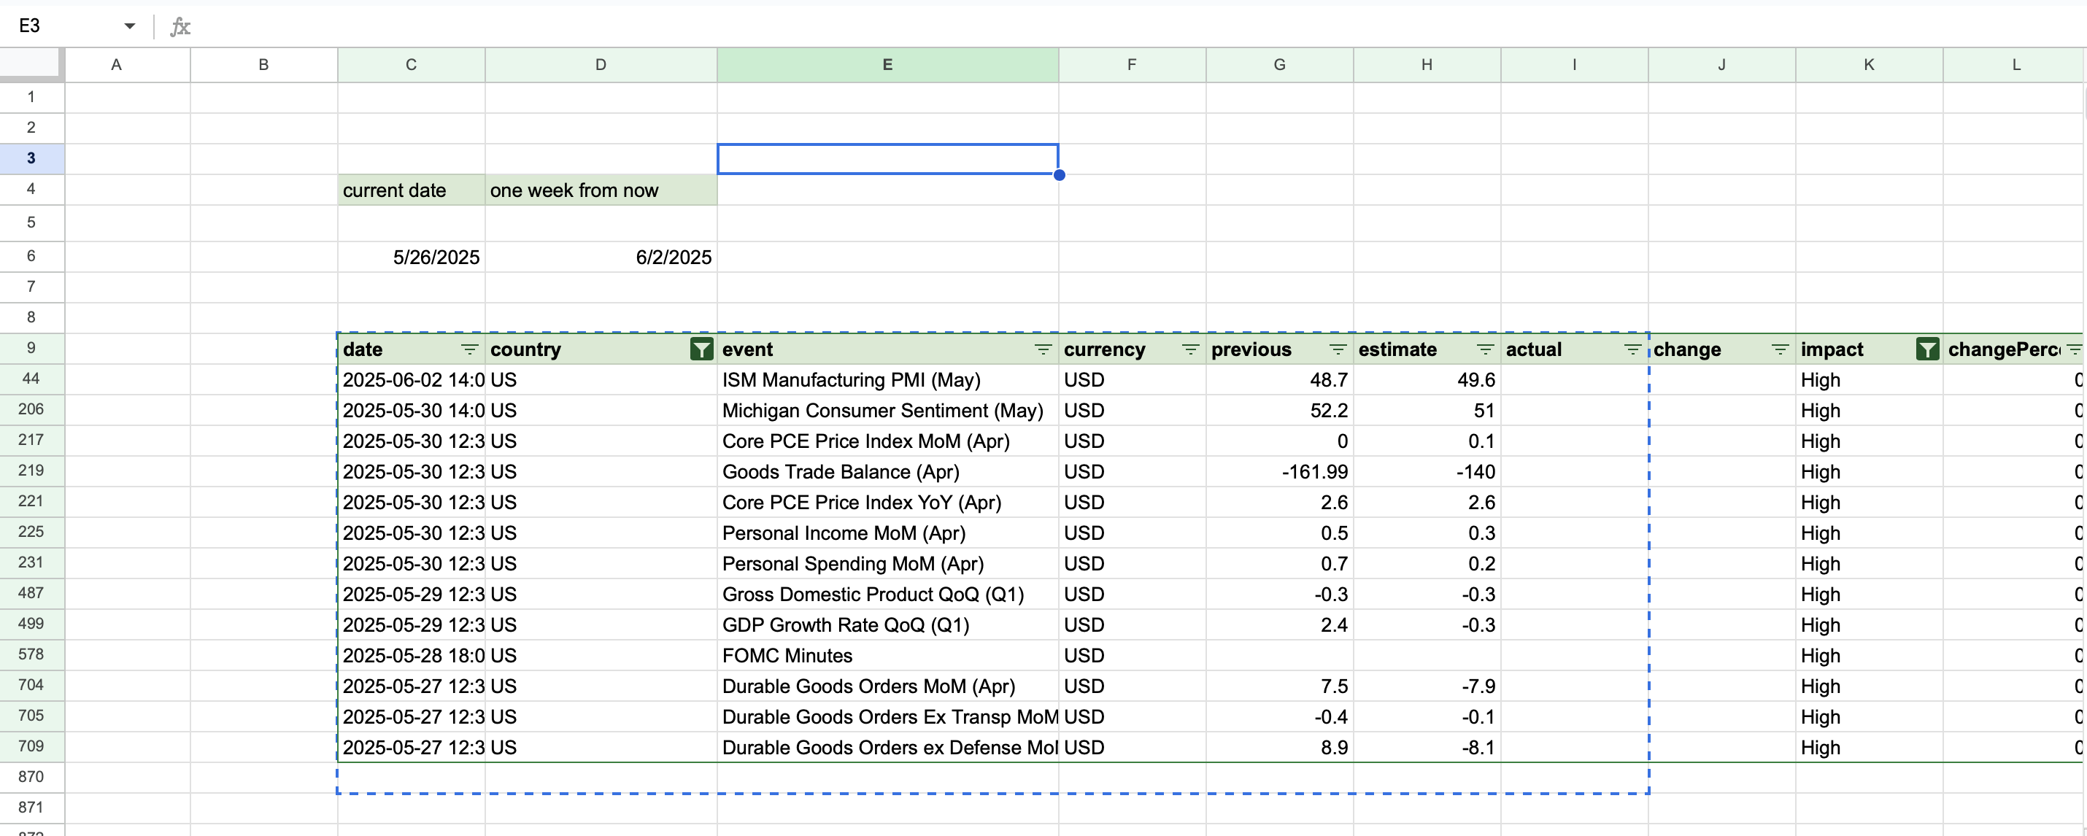Image resolution: width=2087 pixels, height=836 pixels.
Task: Click the 'Core PCE Price Index YoY (Apr)' cell
Action: coord(888,502)
